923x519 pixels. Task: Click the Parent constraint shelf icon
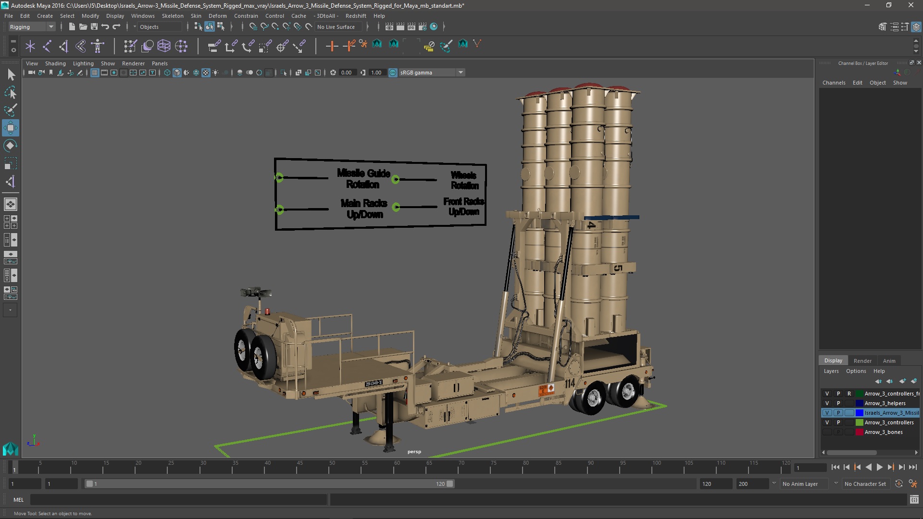pyautogui.click(x=214, y=46)
